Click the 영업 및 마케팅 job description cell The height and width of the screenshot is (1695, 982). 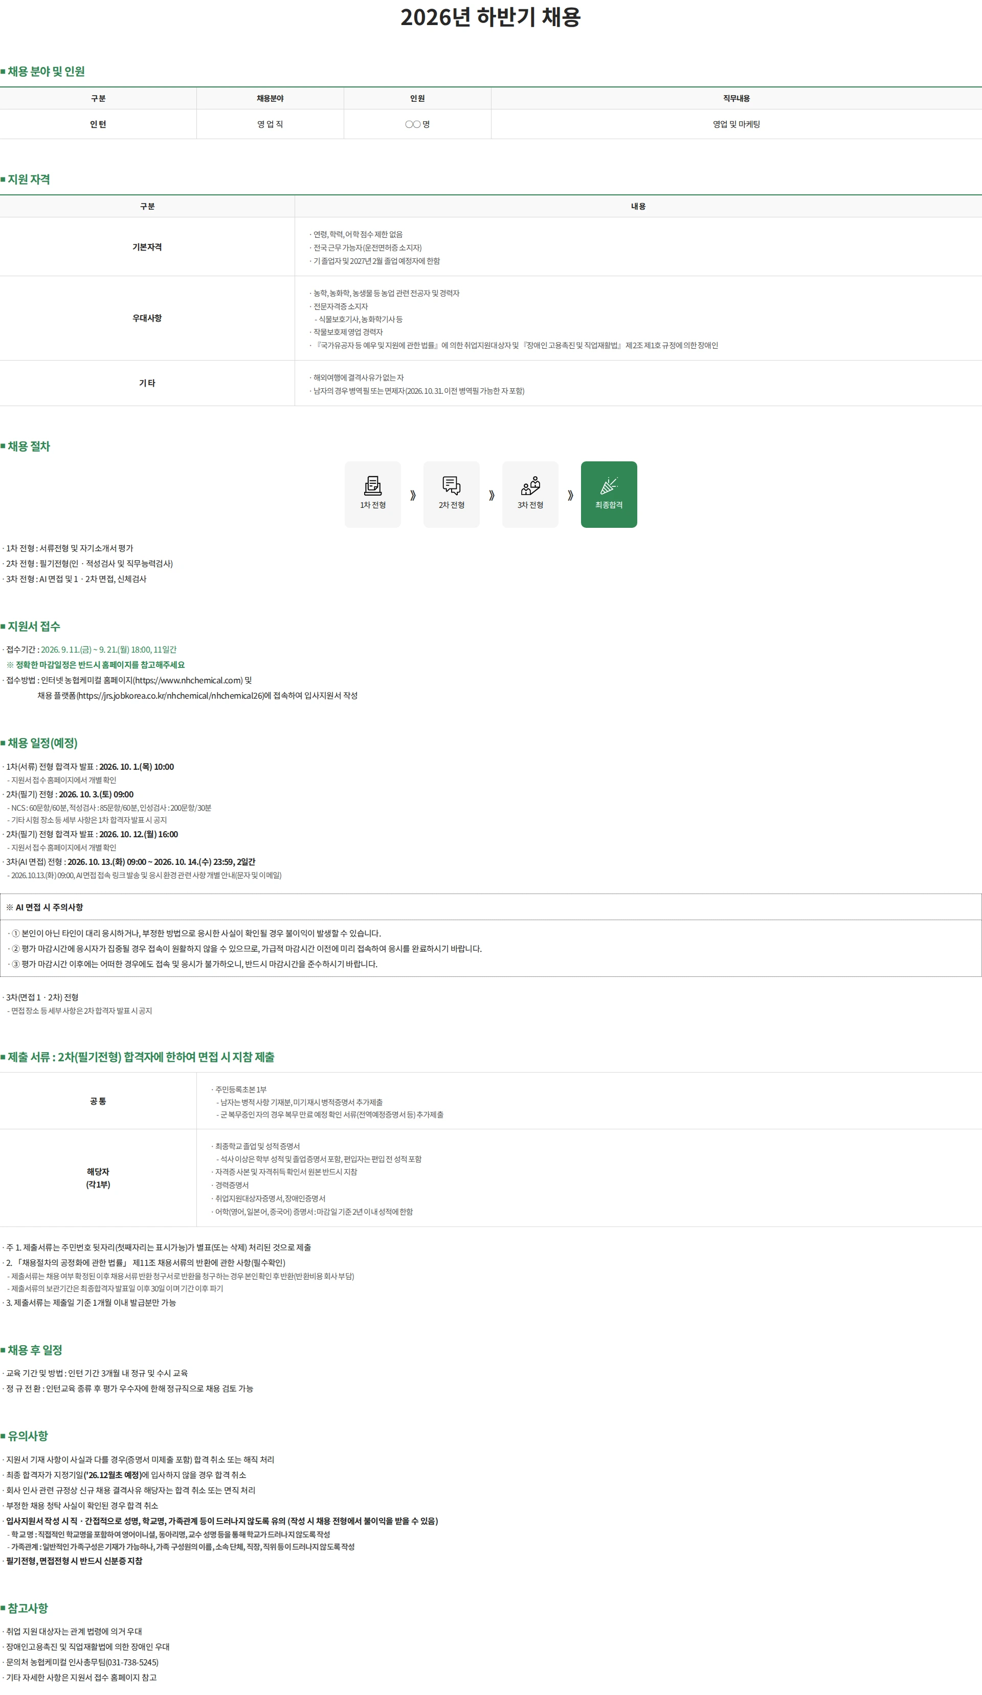click(x=736, y=124)
